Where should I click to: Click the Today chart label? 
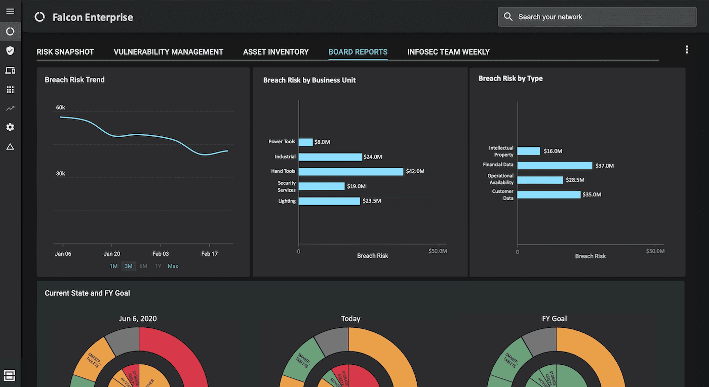click(350, 319)
